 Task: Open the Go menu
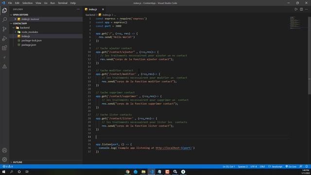(x=46, y=3)
